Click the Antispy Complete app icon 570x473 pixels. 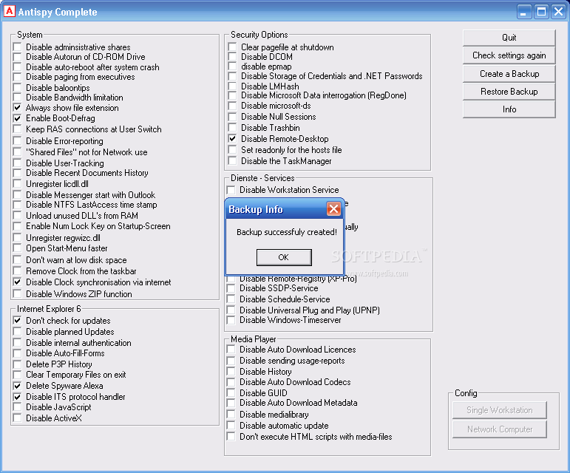[9, 11]
